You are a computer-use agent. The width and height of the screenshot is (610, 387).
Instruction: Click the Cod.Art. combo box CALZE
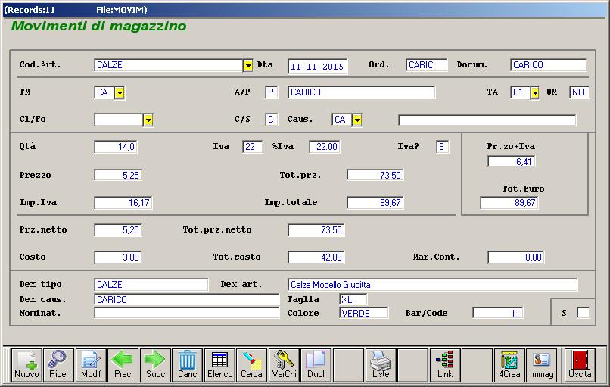pos(169,65)
